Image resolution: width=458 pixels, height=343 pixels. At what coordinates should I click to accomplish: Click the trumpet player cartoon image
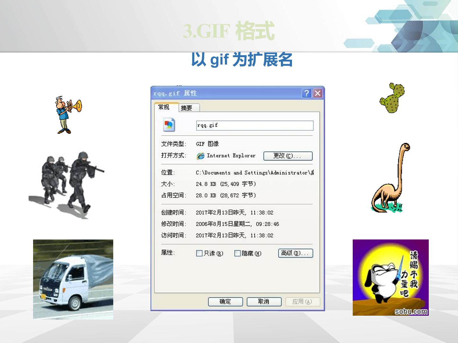[69, 115]
